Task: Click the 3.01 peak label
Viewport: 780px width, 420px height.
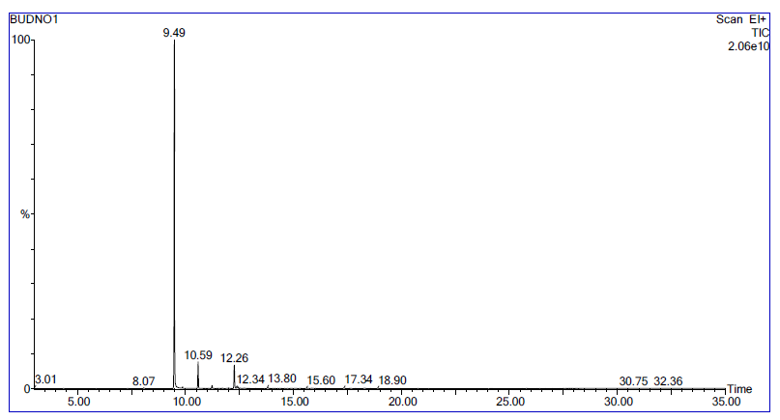Action: [x=45, y=379]
